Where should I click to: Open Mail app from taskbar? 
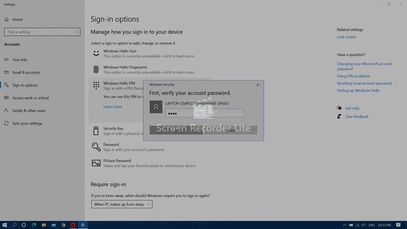pos(53,225)
